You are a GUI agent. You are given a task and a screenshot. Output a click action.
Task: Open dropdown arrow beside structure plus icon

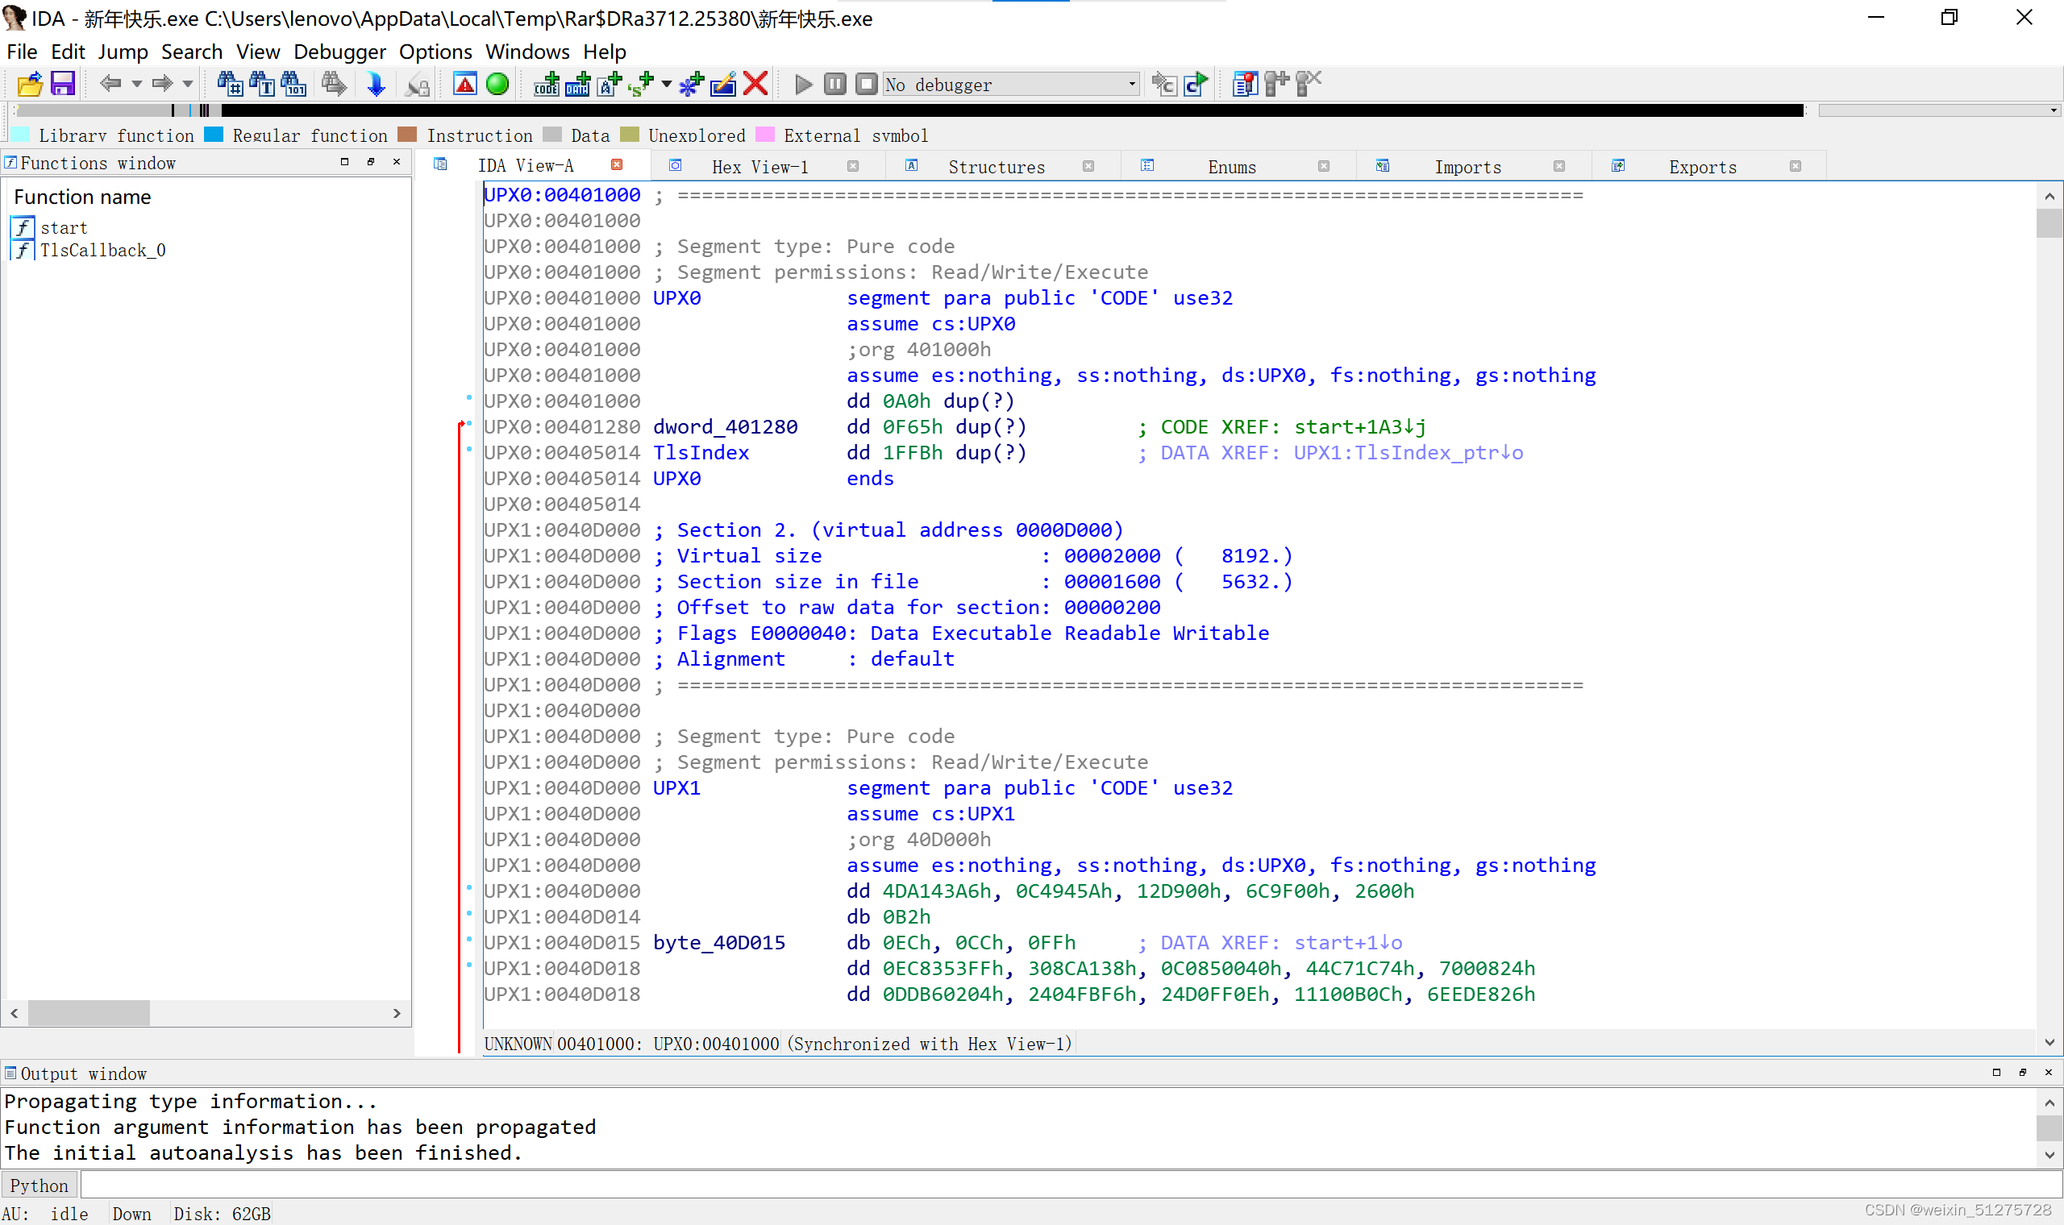point(666,83)
